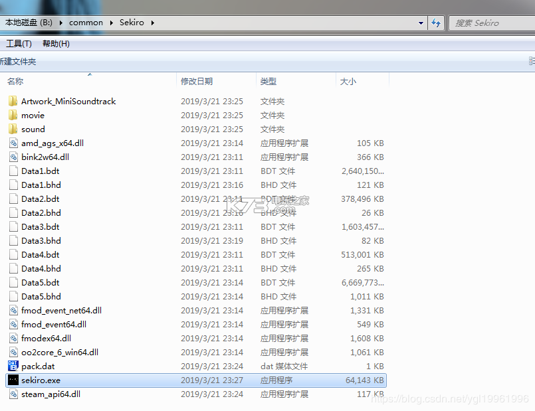
Task: Sort files by the 名称 column header
Action: 15,81
